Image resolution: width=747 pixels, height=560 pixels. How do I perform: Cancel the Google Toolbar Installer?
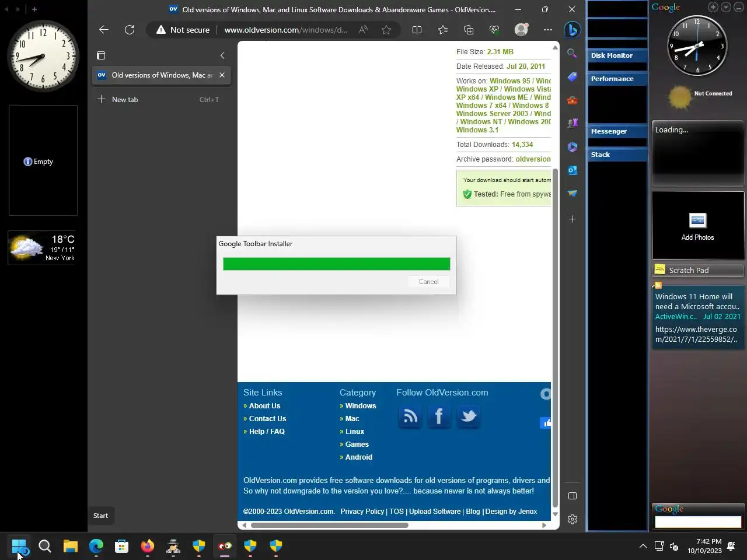click(x=429, y=282)
